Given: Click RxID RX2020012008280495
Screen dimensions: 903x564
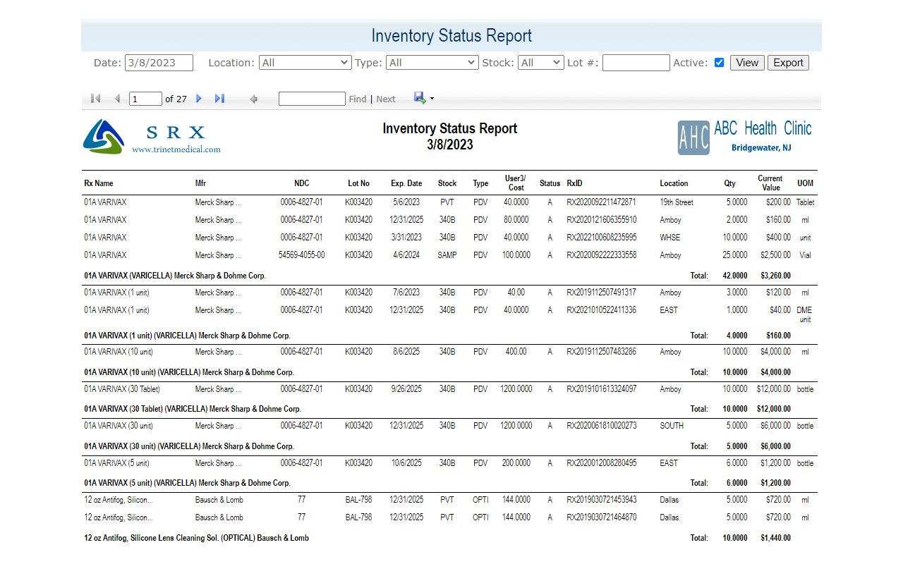Looking at the screenshot, I should click(601, 463).
